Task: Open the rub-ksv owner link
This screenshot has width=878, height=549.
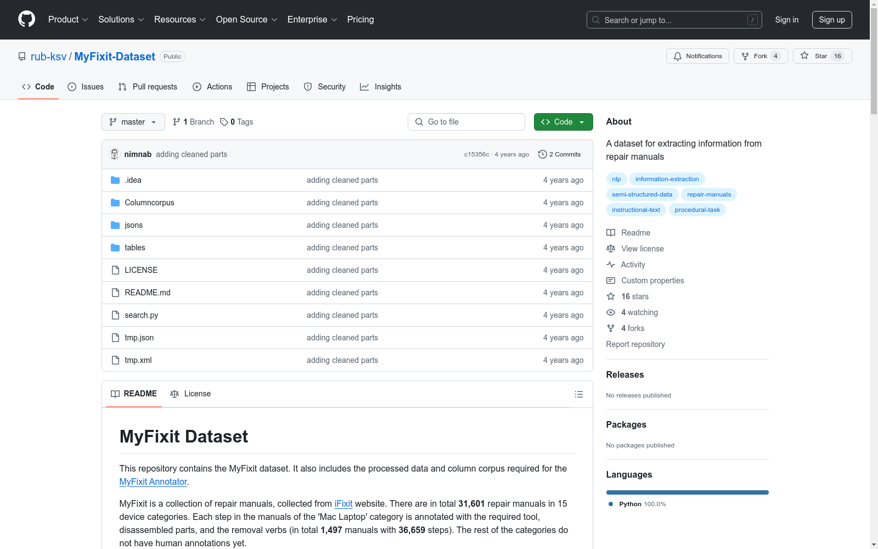Action: pos(48,57)
